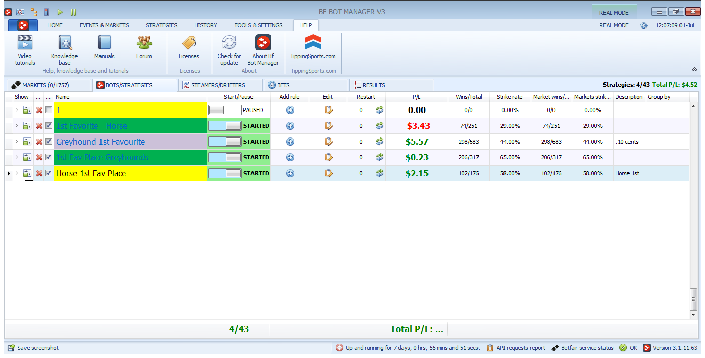Pause the 1st Favorite - Horse switch
The width and height of the screenshot is (705, 358).
tap(225, 126)
